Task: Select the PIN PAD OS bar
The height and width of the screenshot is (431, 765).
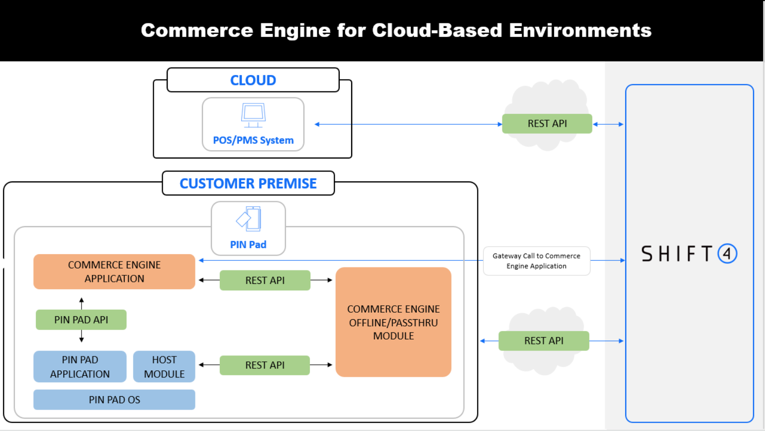Action: tap(114, 400)
